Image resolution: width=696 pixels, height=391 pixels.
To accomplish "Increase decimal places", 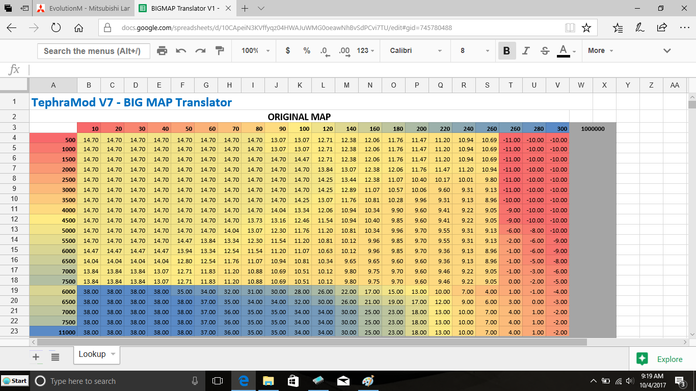I will [344, 51].
